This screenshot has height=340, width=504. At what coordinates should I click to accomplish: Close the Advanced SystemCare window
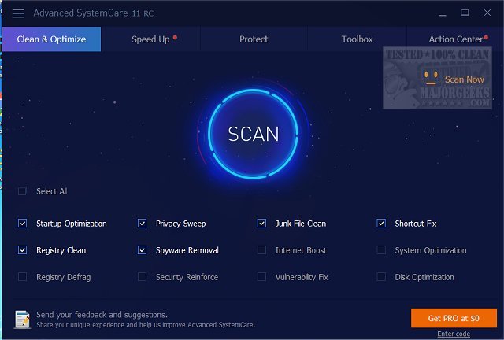[x=487, y=13]
